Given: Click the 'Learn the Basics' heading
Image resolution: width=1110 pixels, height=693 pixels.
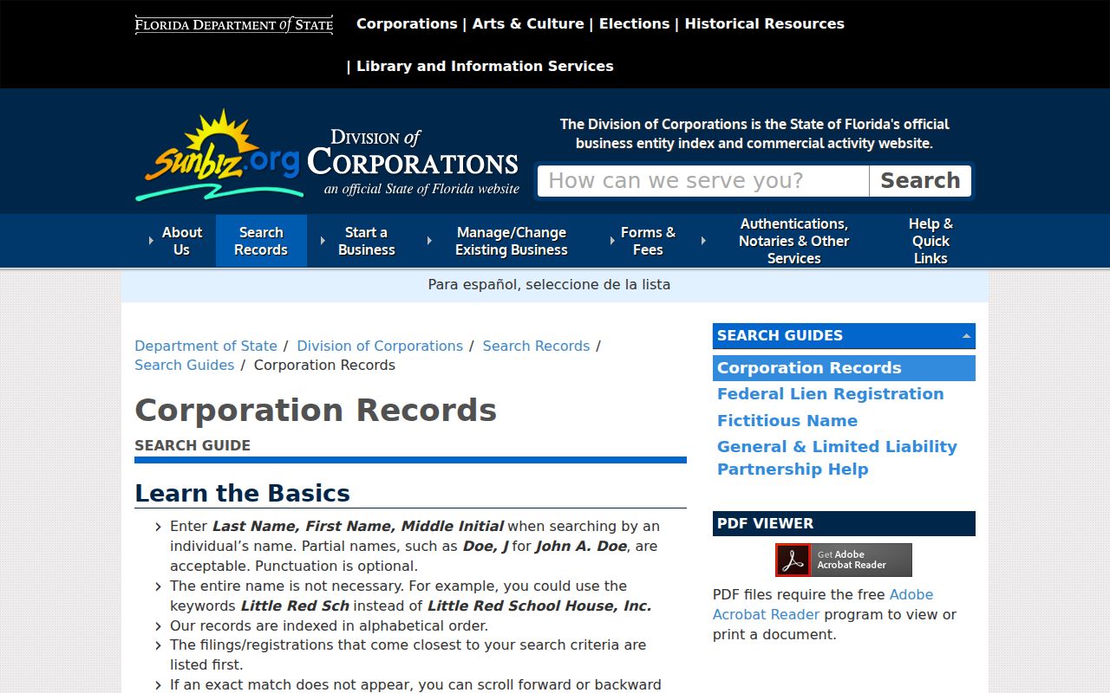Looking at the screenshot, I should click(x=242, y=493).
